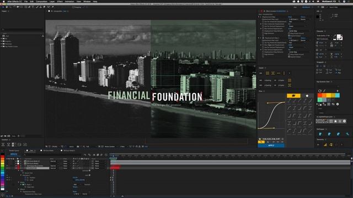The image size is (353, 198).
Task: Click the yellow color swatch in palette panel
Action: (329, 95)
